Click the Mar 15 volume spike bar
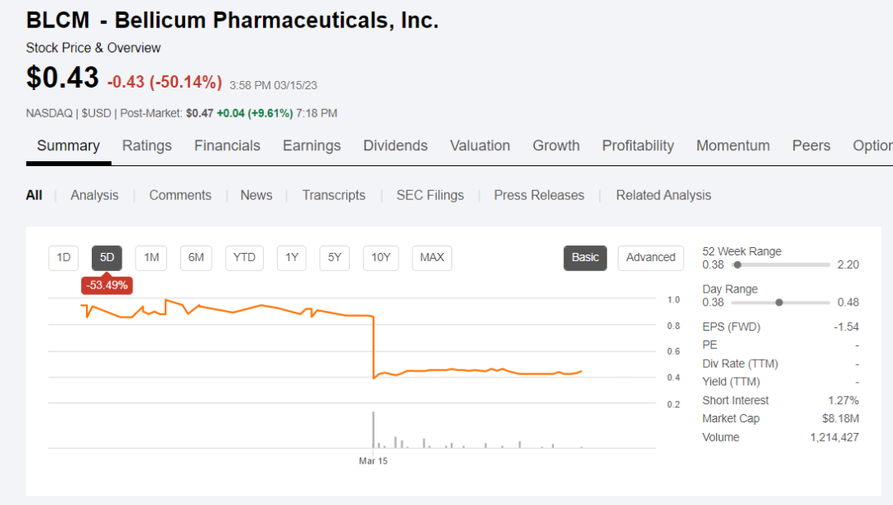The image size is (893, 505). pyautogui.click(x=374, y=430)
